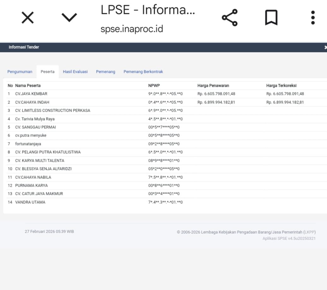
Task: View the Pemenang Berkontrak tab
Action: pyautogui.click(x=143, y=72)
